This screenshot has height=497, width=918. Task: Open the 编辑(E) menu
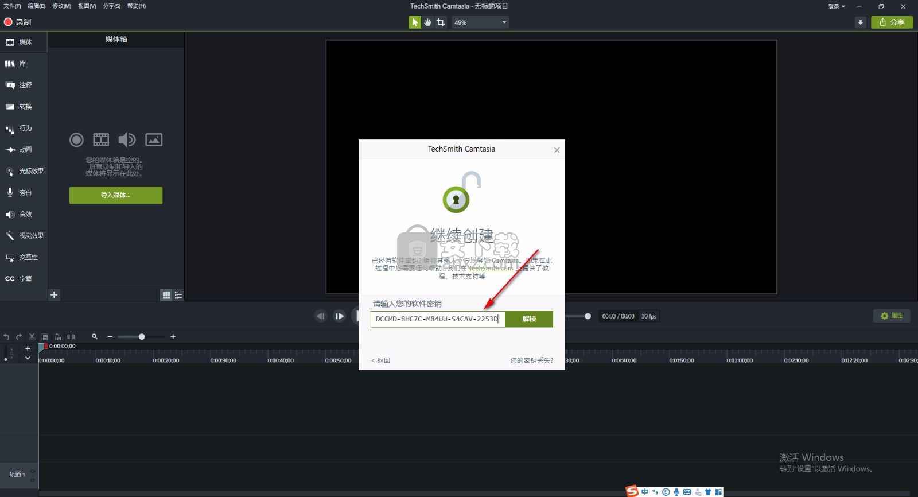coord(37,6)
